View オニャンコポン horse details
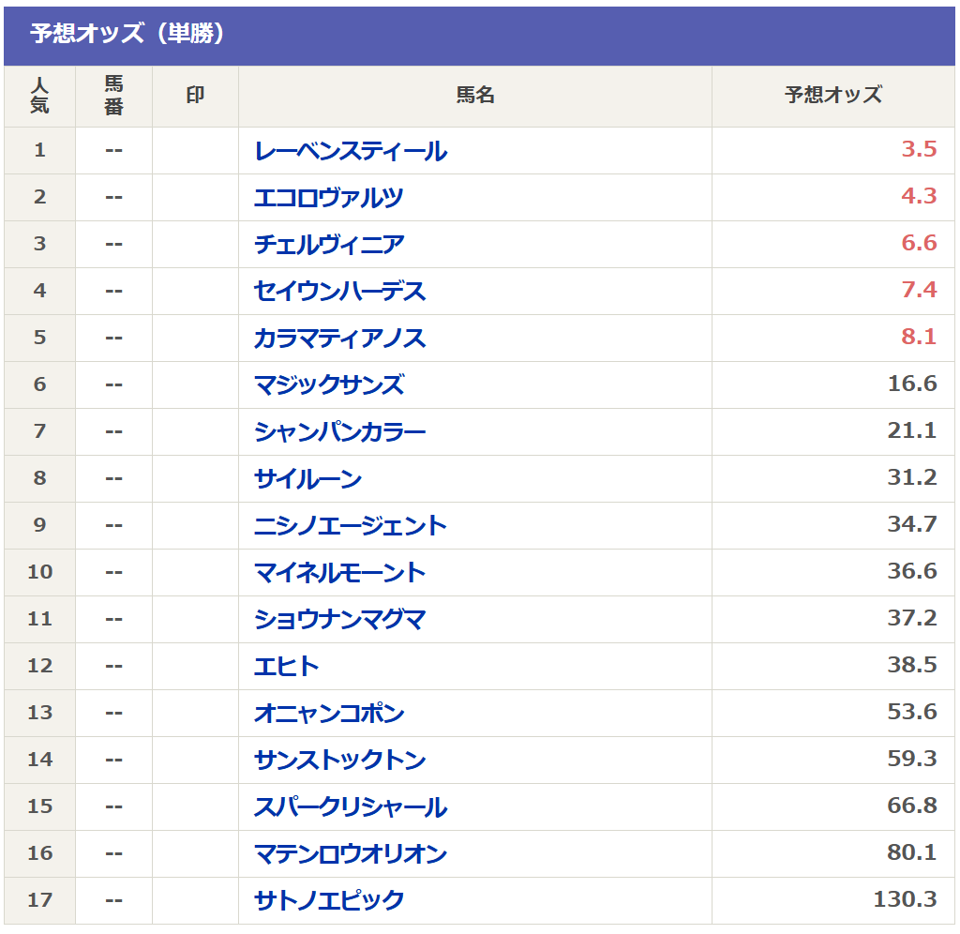Viewport: 960px width, 934px height. click(329, 714)
